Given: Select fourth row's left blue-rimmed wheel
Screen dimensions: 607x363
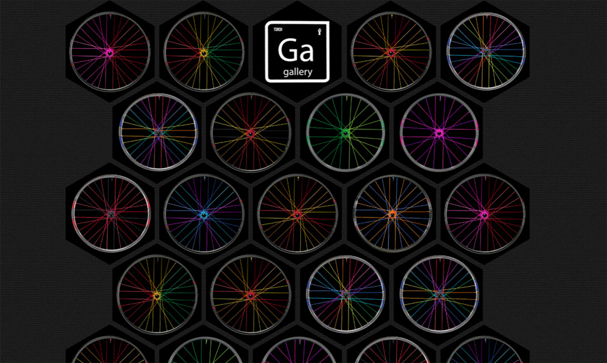Looking at the screenshot, I should (345, 294).
